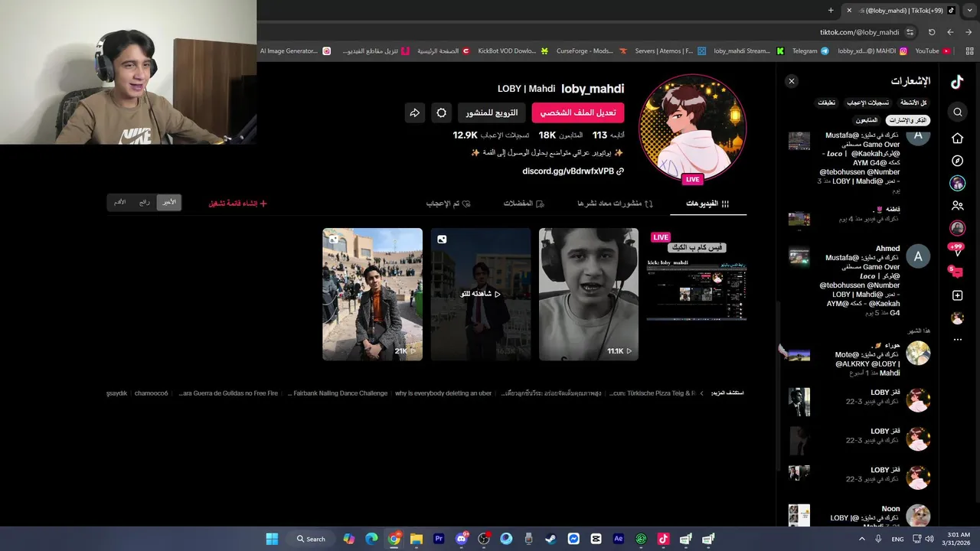Open the شاهدته للتو video thumbnail
980x551 pixels.
click(481, 294)
